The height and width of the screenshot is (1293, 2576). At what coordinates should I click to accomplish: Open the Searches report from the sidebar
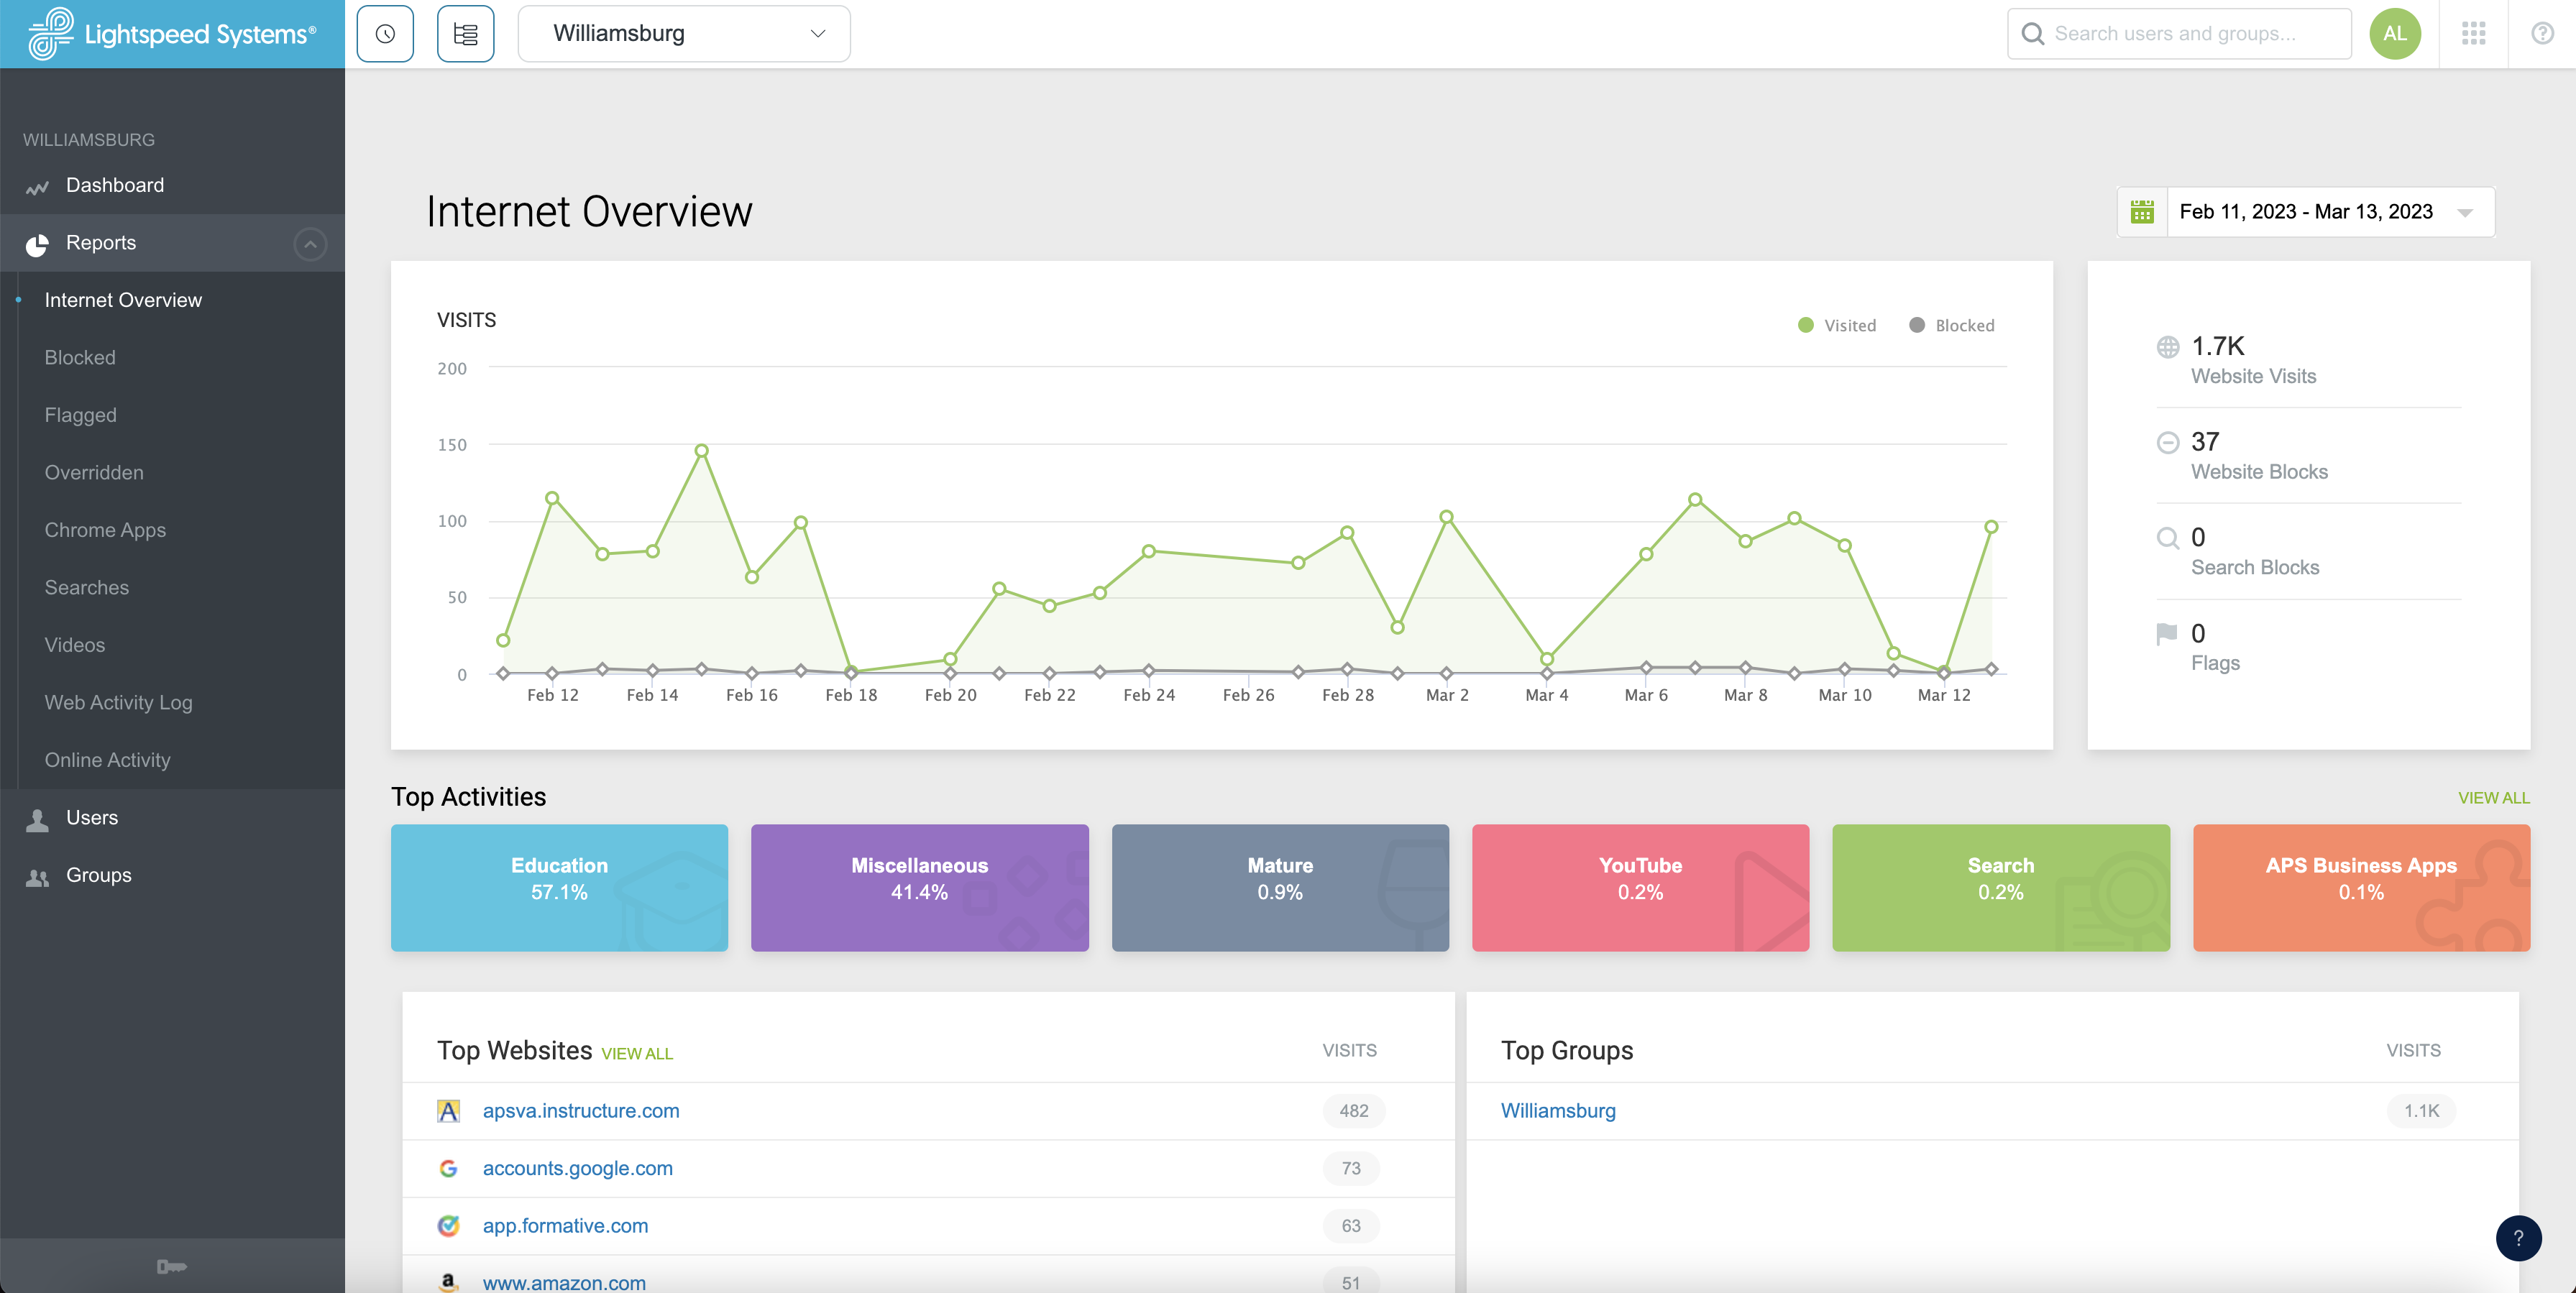pos(87,587)
